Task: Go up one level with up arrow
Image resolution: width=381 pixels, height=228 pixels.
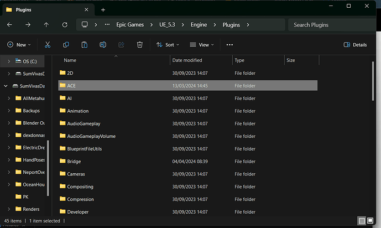Action: click(46, 24)
